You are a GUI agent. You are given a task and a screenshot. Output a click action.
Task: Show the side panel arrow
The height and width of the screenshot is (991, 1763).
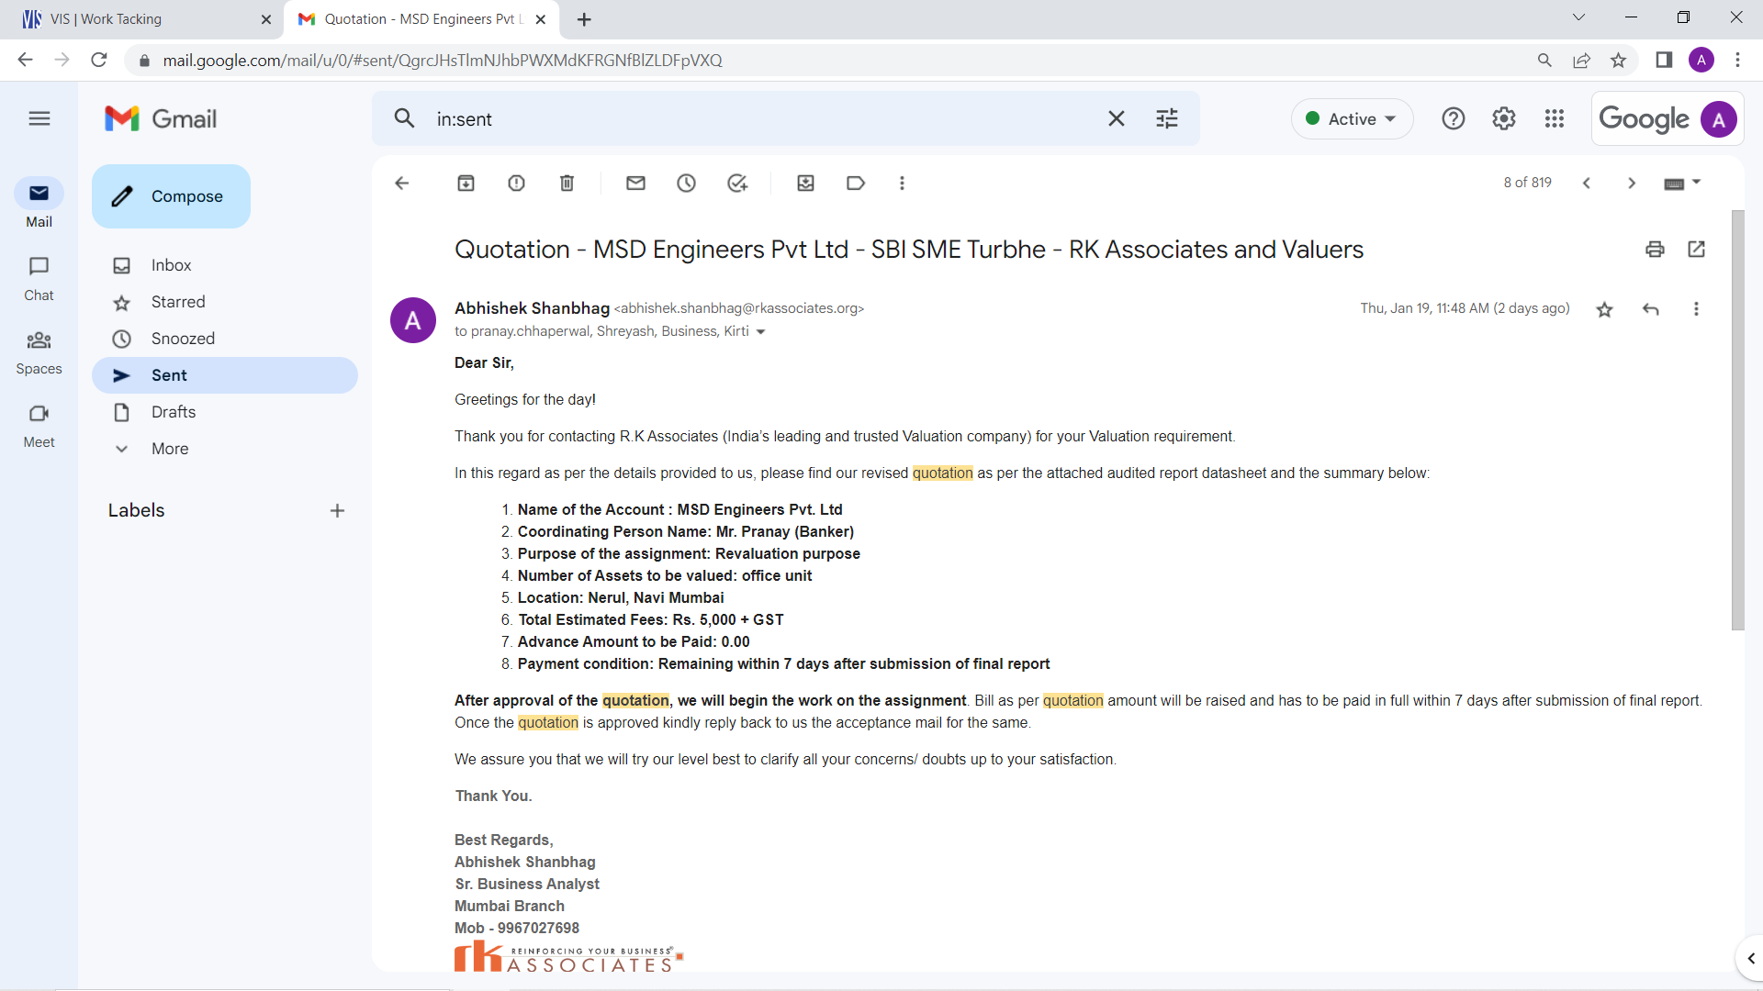(1751, 959)
